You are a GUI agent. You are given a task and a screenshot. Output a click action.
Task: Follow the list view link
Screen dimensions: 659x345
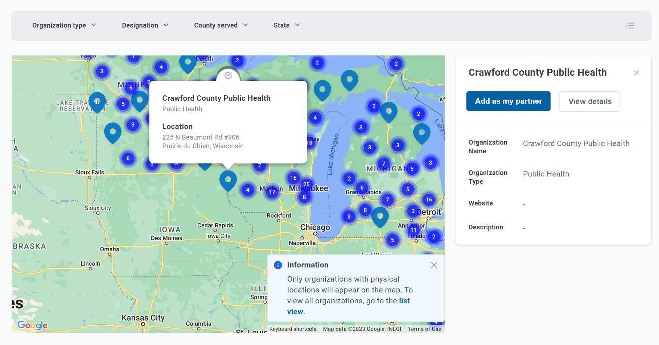click(404, 301)
